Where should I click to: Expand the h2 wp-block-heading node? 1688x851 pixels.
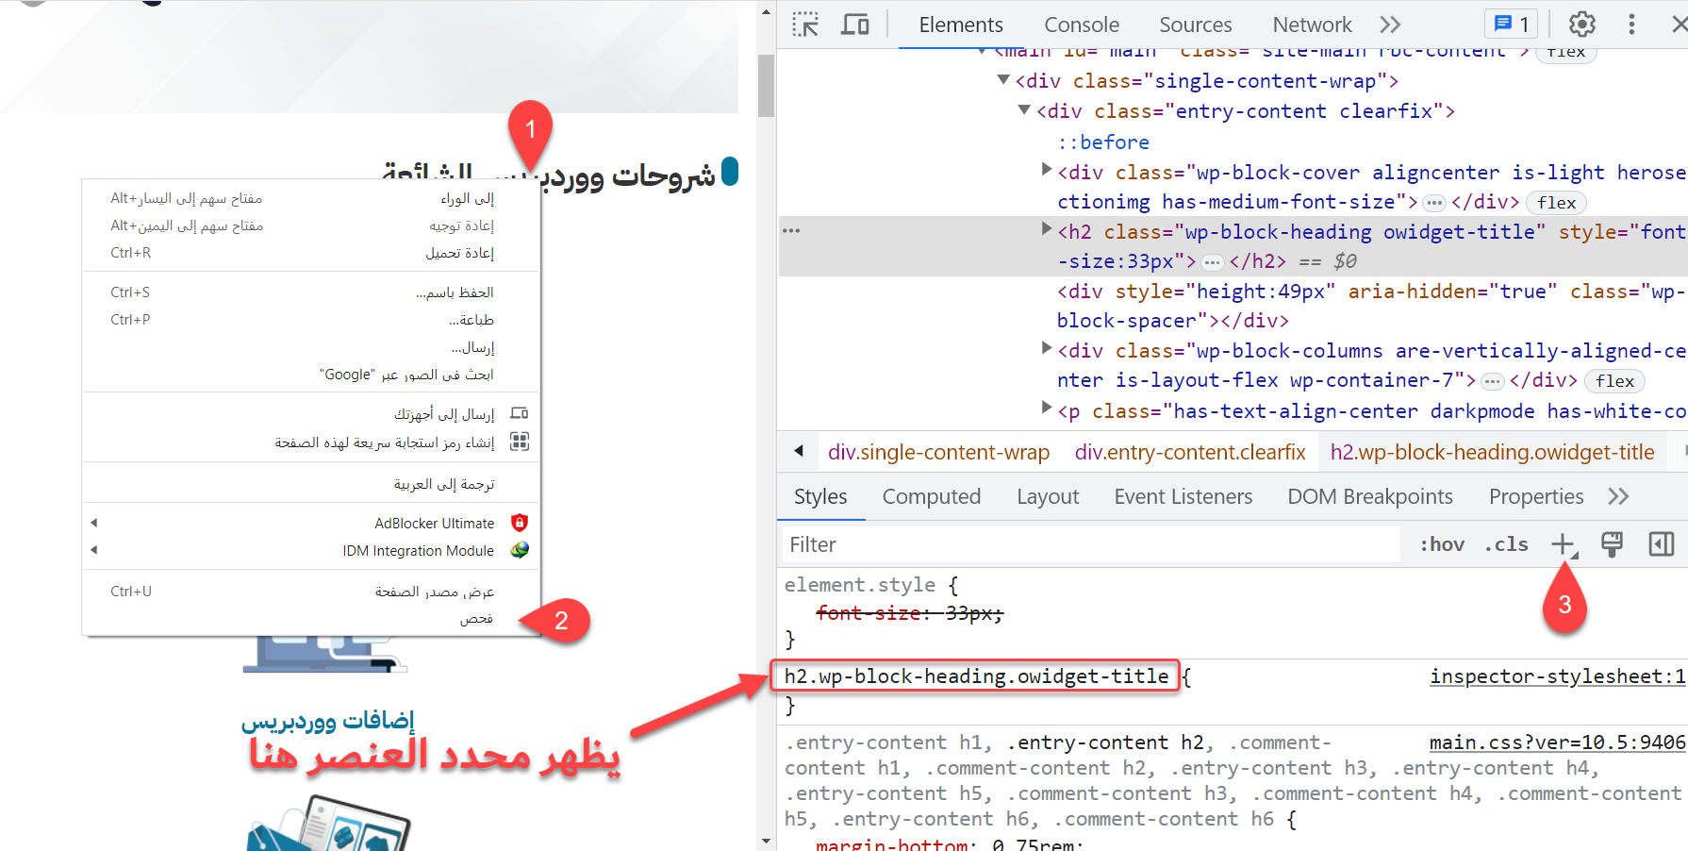[1046, 228]
